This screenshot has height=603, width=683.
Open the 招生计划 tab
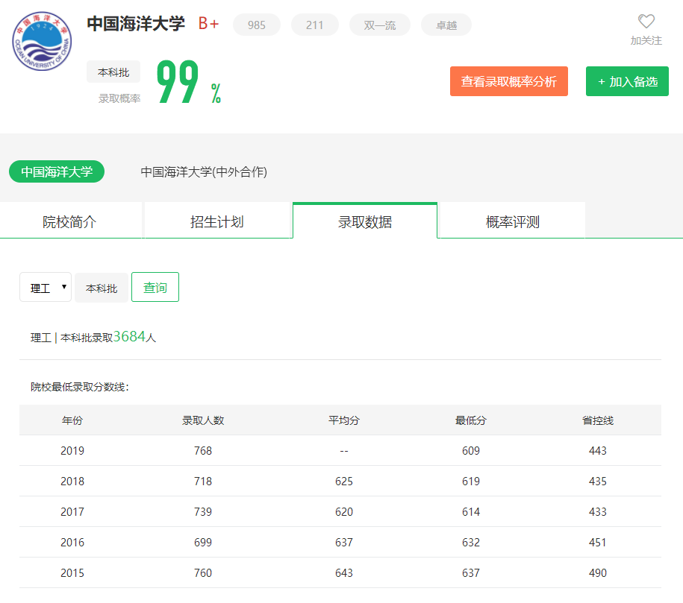click(x=217, y=221)
